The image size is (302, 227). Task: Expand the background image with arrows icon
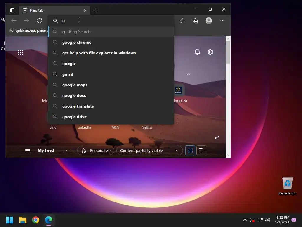(217, 137)
